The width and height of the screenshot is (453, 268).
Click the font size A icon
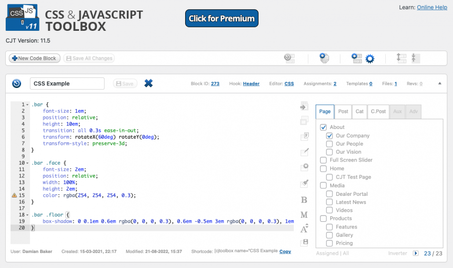[304, 228]
